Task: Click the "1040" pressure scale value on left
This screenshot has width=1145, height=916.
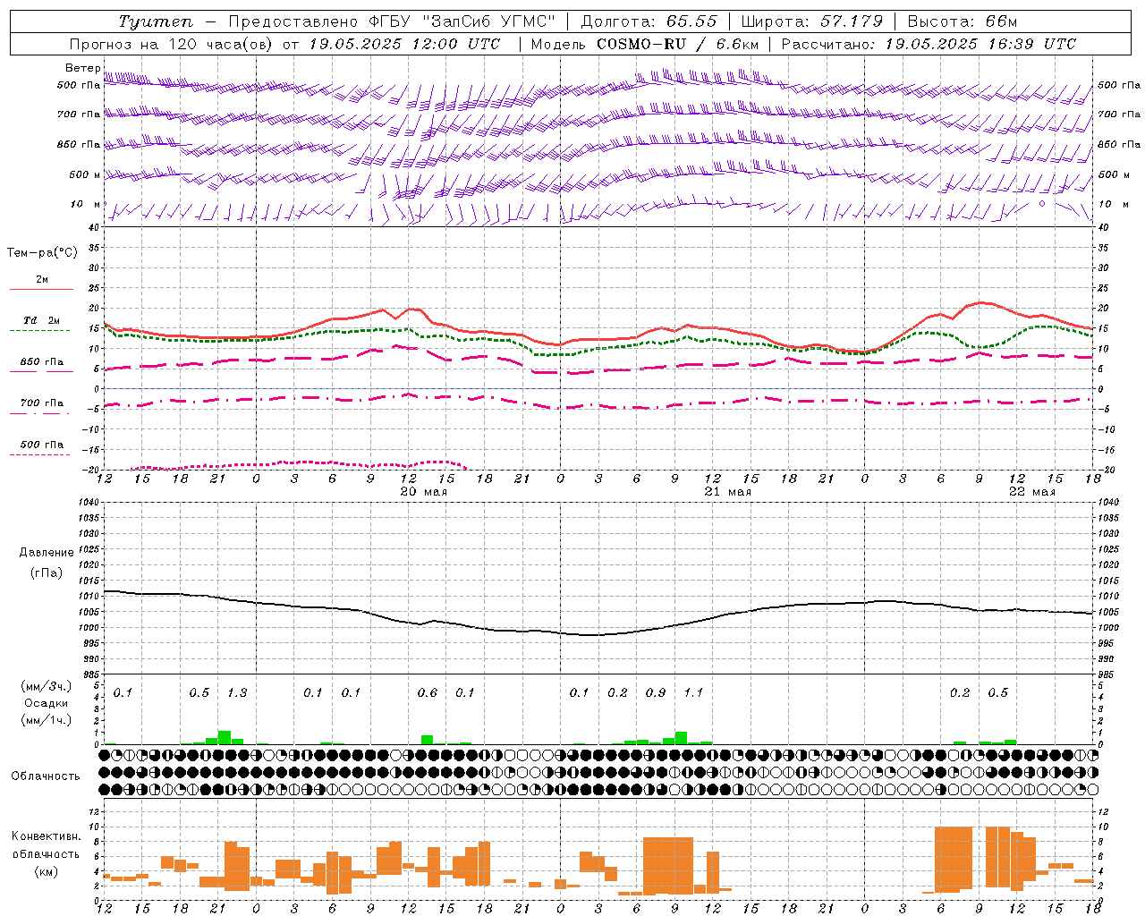Action: (x=87, y=503)
